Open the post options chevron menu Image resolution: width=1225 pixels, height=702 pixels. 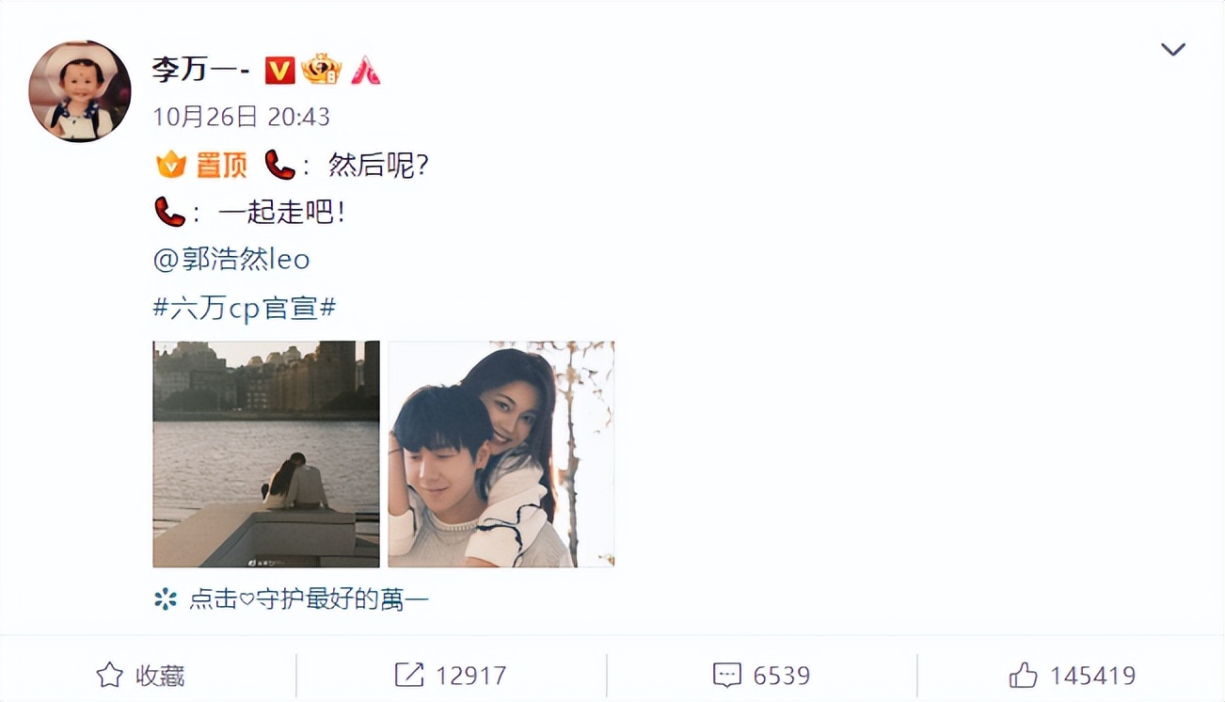pos(1172,49)
